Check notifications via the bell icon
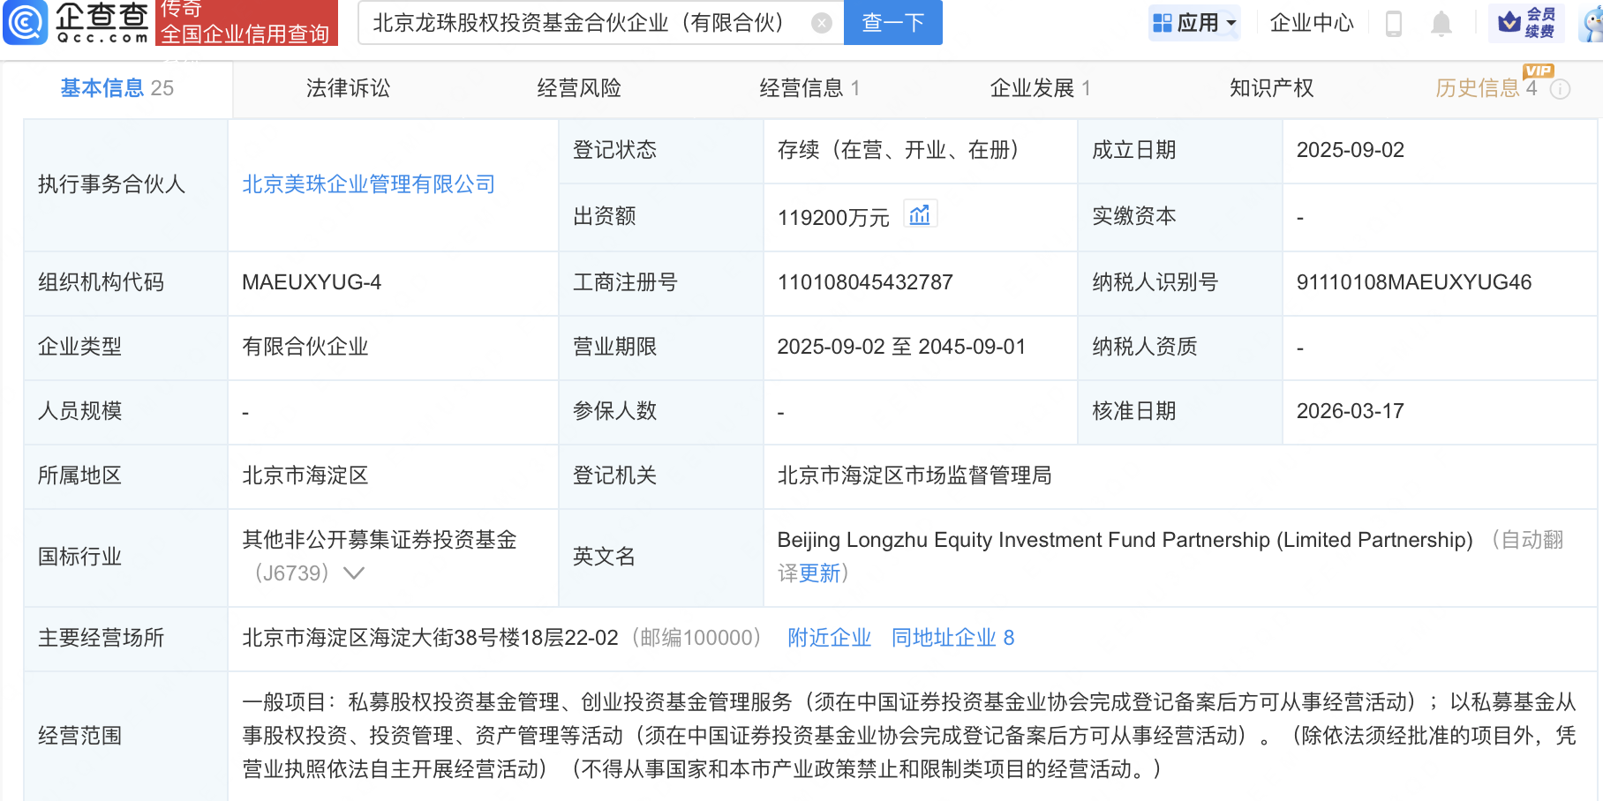Viewport: 1603px width, 801px height. click(1441, 23)
